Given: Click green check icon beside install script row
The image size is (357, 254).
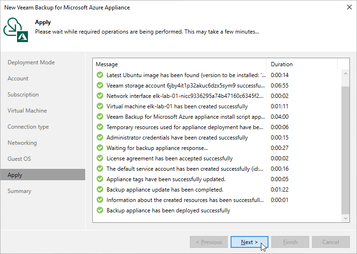Looking at the screenshot, I should tap(100, 117).
